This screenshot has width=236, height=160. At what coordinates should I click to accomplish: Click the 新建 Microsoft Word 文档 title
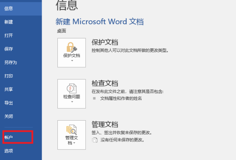(100, 22)
